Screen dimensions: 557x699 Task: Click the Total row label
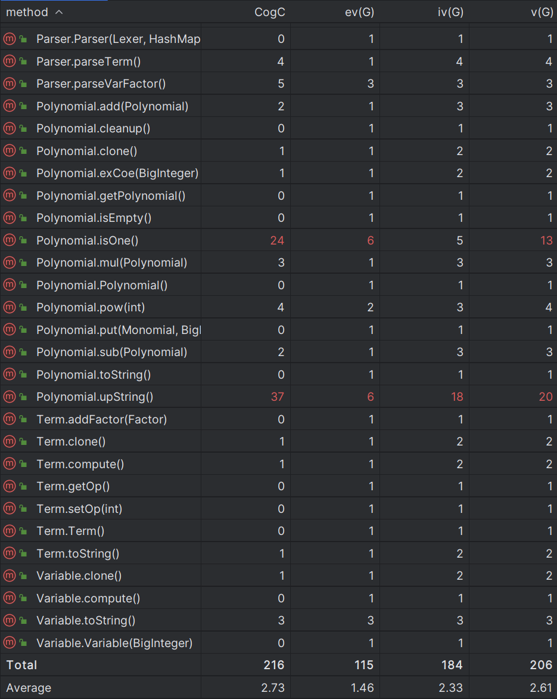21,665
